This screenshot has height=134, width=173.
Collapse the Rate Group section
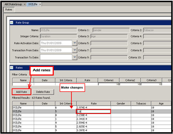[11, 22]
